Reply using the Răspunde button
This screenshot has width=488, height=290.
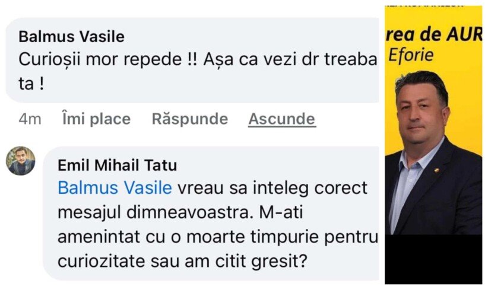coord(189,119)
